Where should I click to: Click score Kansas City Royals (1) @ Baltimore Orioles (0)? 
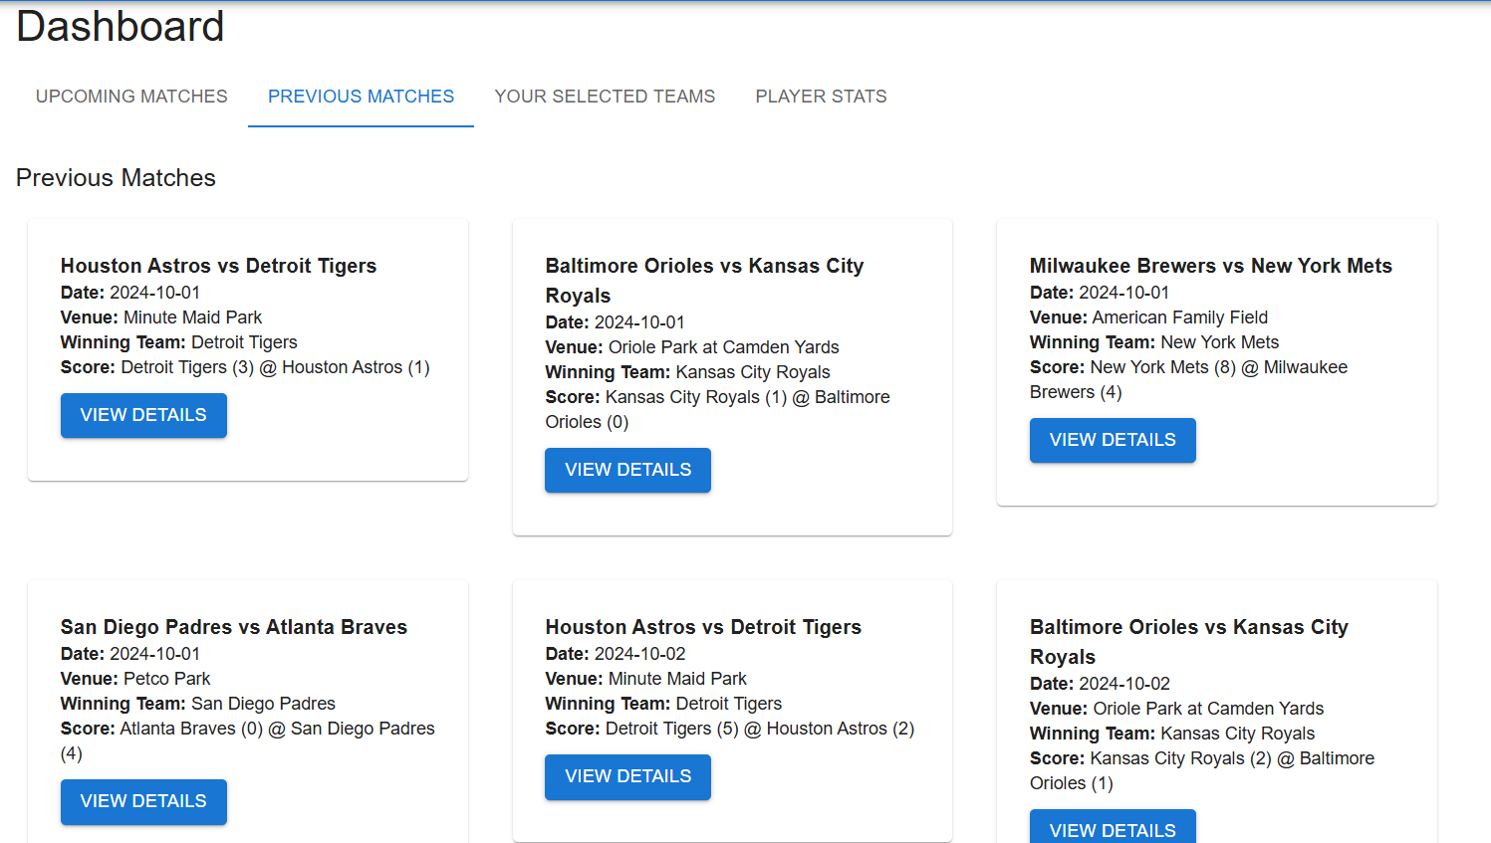pyautogui.click(x=717, y=409)
